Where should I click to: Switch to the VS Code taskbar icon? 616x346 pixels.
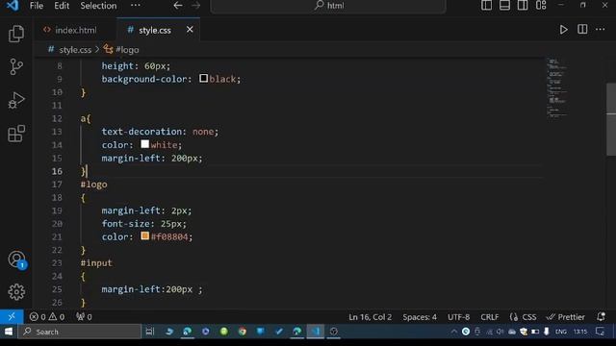pyautogui.click(x=316, y=332)
